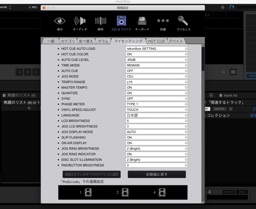
Task: Open the JOG LCD BRIGHTNESS dropdown
Action: (157, 126)
